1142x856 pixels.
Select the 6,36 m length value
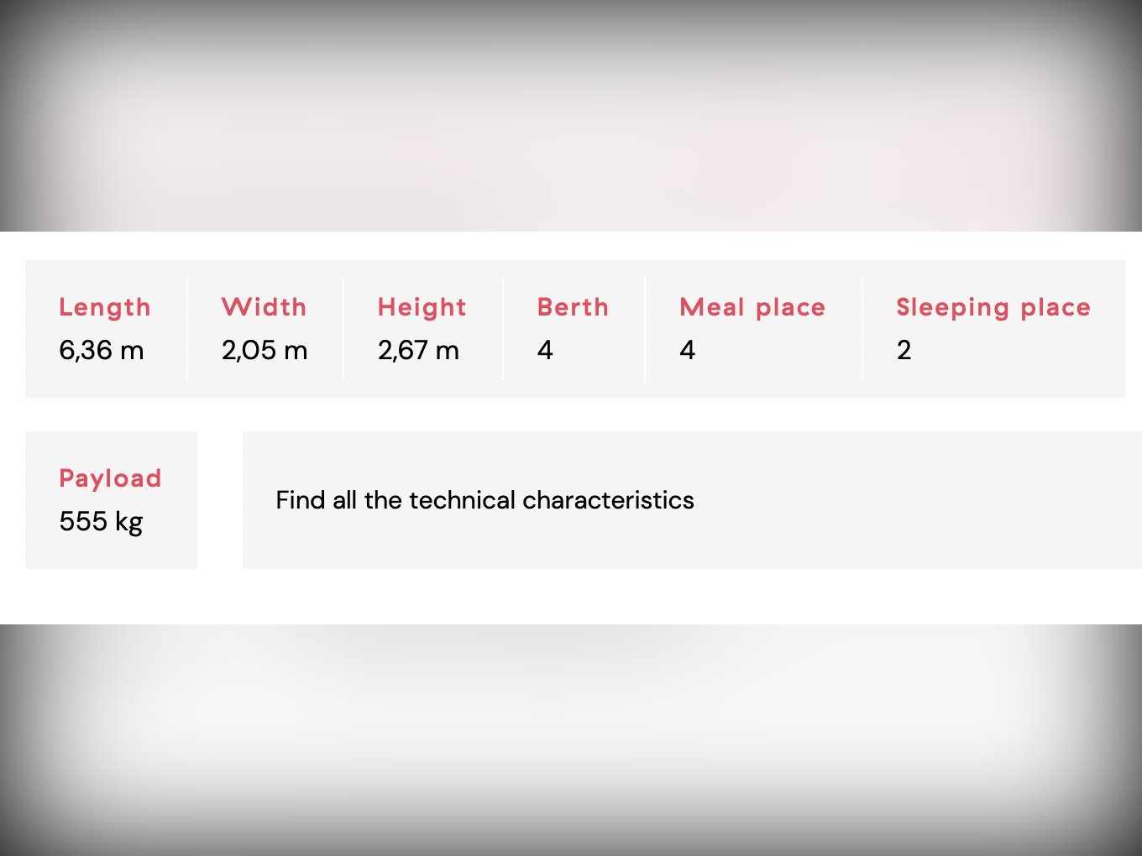pyautogui.click(x=102, y=350)
